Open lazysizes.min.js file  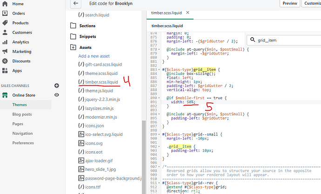100,108
